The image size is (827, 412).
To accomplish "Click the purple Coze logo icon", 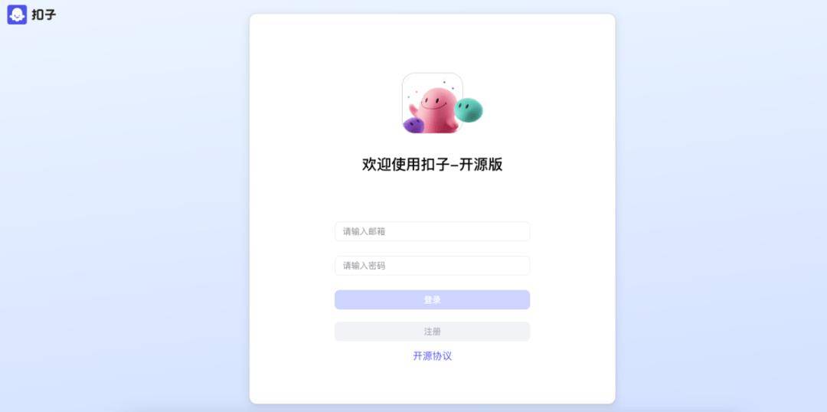I will pos(17,15).
